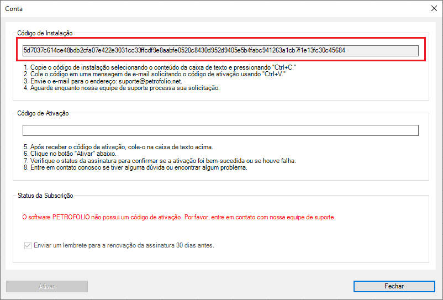The height and width of the screenshot is (300, 443).
Task: Click the "Código de Ativação" group label
Action: coord(43,113)
